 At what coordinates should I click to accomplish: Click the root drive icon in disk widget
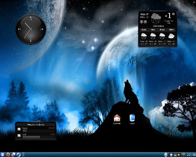point(19,136)
